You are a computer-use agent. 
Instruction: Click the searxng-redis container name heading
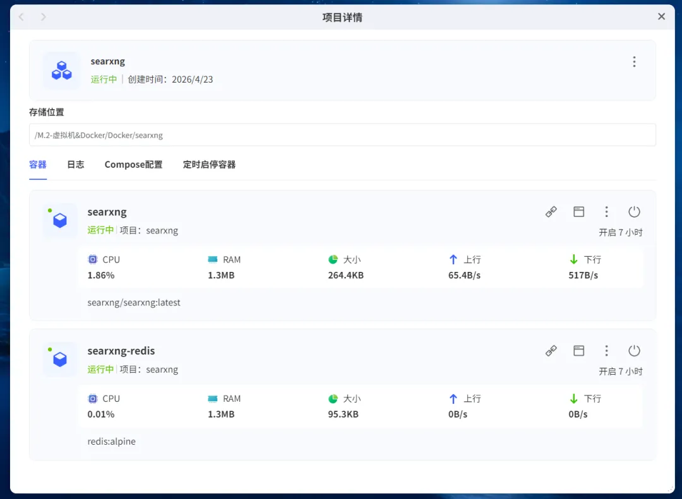[121, 351]
